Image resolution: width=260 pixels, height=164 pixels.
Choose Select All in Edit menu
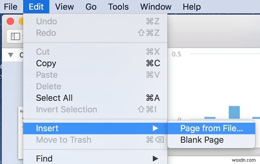click(54, 98)
